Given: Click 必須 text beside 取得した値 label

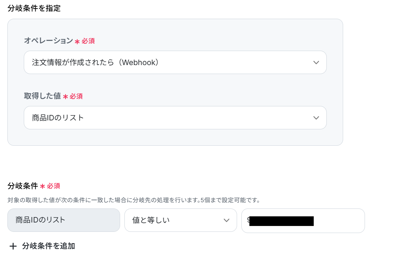Looking at the screenshot, I should tap(76, 96).
